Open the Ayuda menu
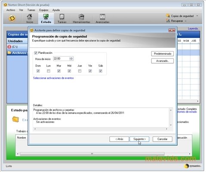 [x=56, y=10]
